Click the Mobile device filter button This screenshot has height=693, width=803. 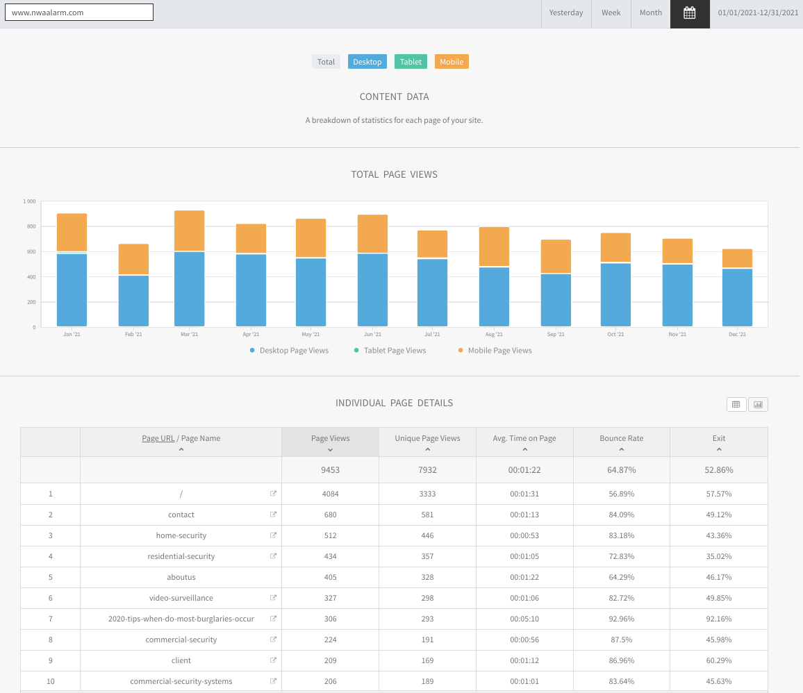[452, 62]
